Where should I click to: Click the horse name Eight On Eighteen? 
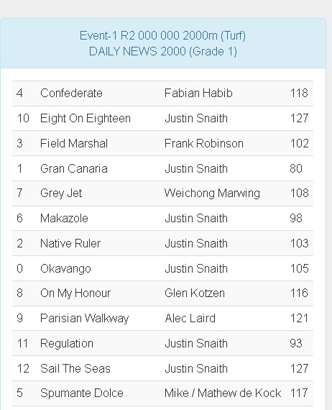[86, 119]
